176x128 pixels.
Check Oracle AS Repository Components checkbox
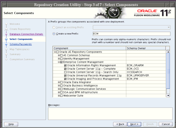pyautogui.click(x=57, y=52)
